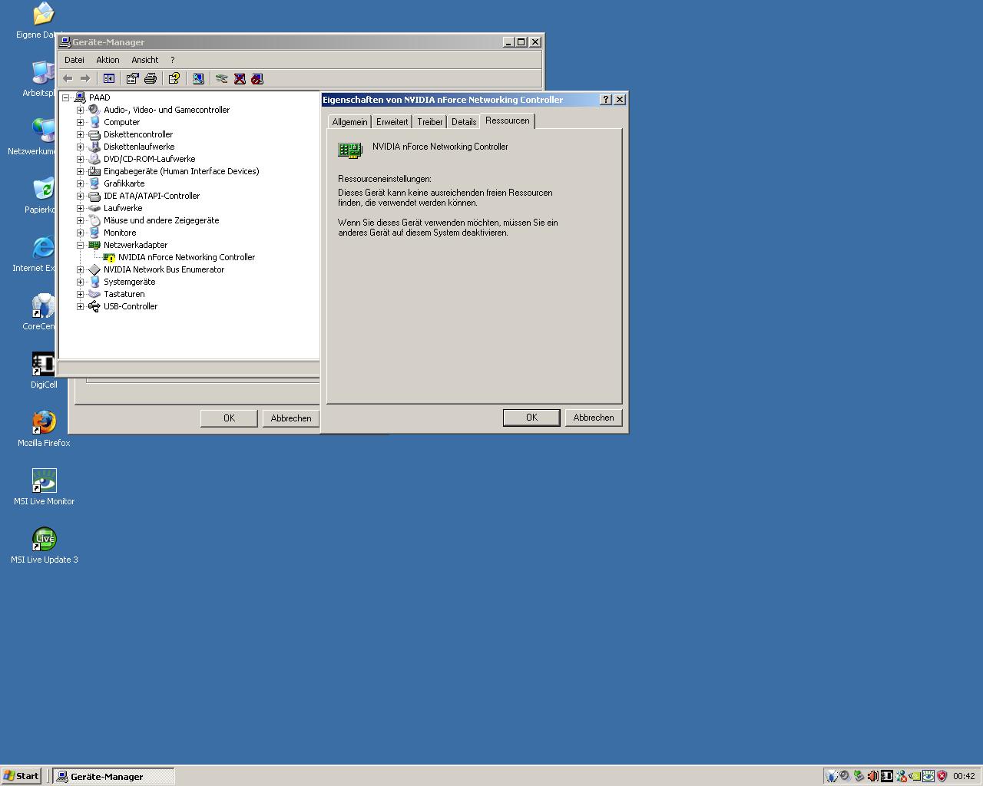The height and width of the screenshot is (786, 983).
Task: Expand Audio-, Video- und Gamecontroller
Action: [80, 110]
